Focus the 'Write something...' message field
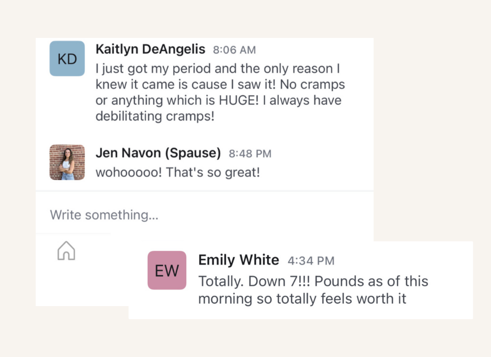The image size is (491, 357). [204, 215]
